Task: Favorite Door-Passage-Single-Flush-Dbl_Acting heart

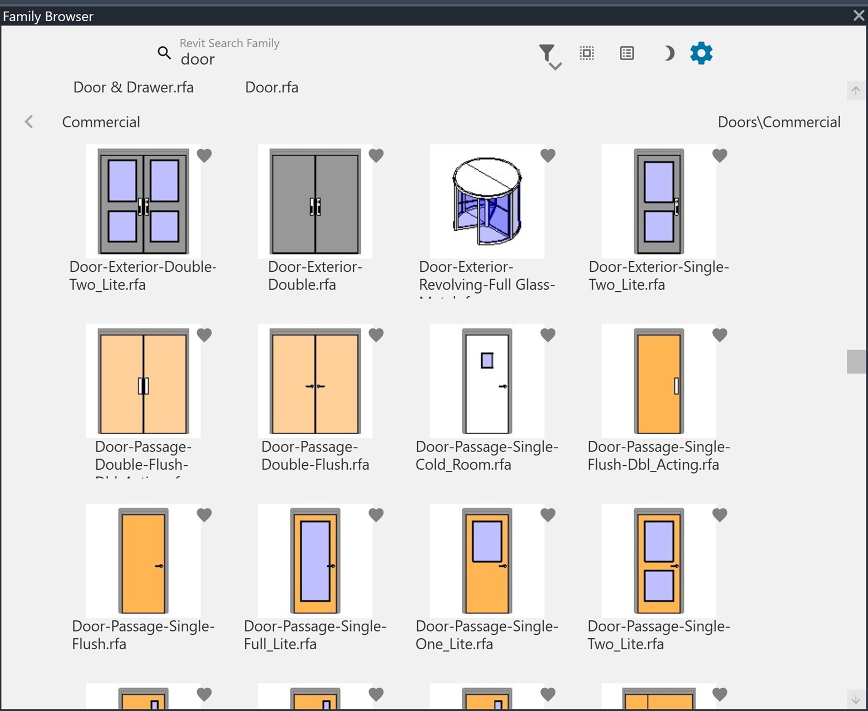Action: (720, 335)
